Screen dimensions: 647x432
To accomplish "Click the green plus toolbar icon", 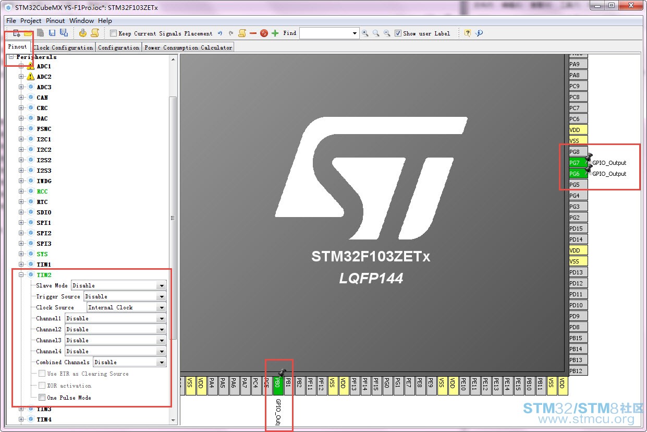I will (275, 33).
